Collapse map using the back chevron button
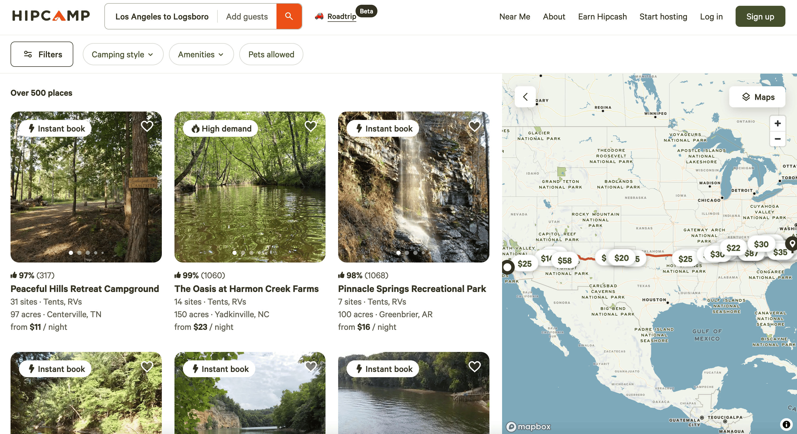 tap(525, 97)
